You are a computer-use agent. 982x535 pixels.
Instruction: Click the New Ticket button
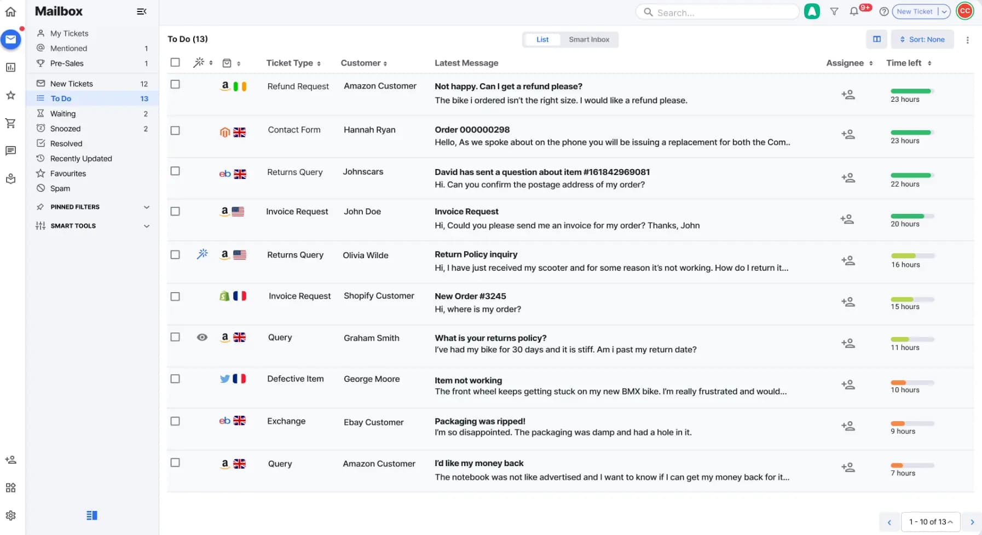915,11
